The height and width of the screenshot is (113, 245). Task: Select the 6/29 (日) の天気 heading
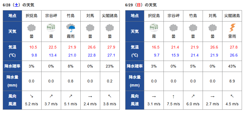[141, 5]
